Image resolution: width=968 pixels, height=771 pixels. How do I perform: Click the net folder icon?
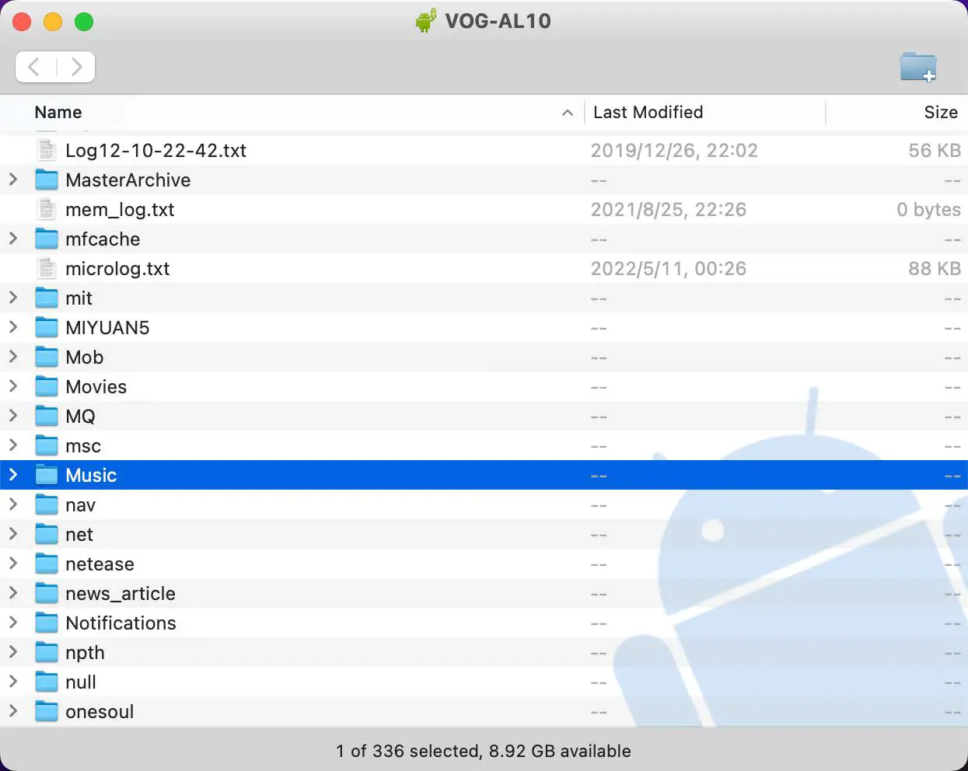click(x=47, y=534)
